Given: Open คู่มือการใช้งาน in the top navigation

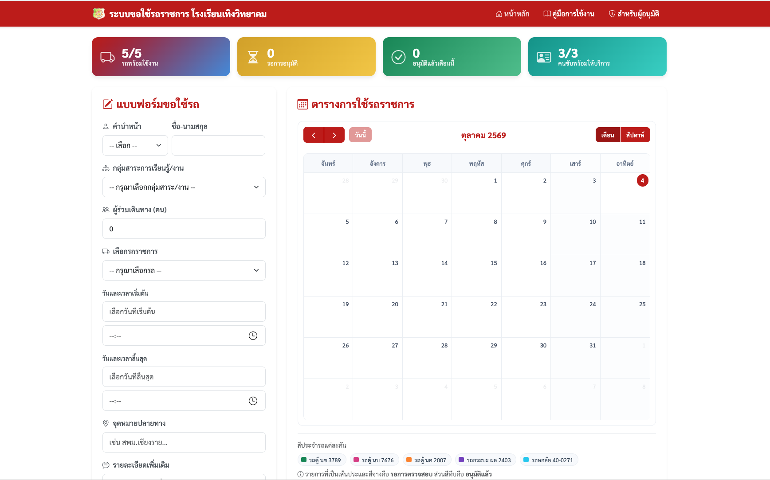Looking at the screenshot, I should click(x=569, y=14).
